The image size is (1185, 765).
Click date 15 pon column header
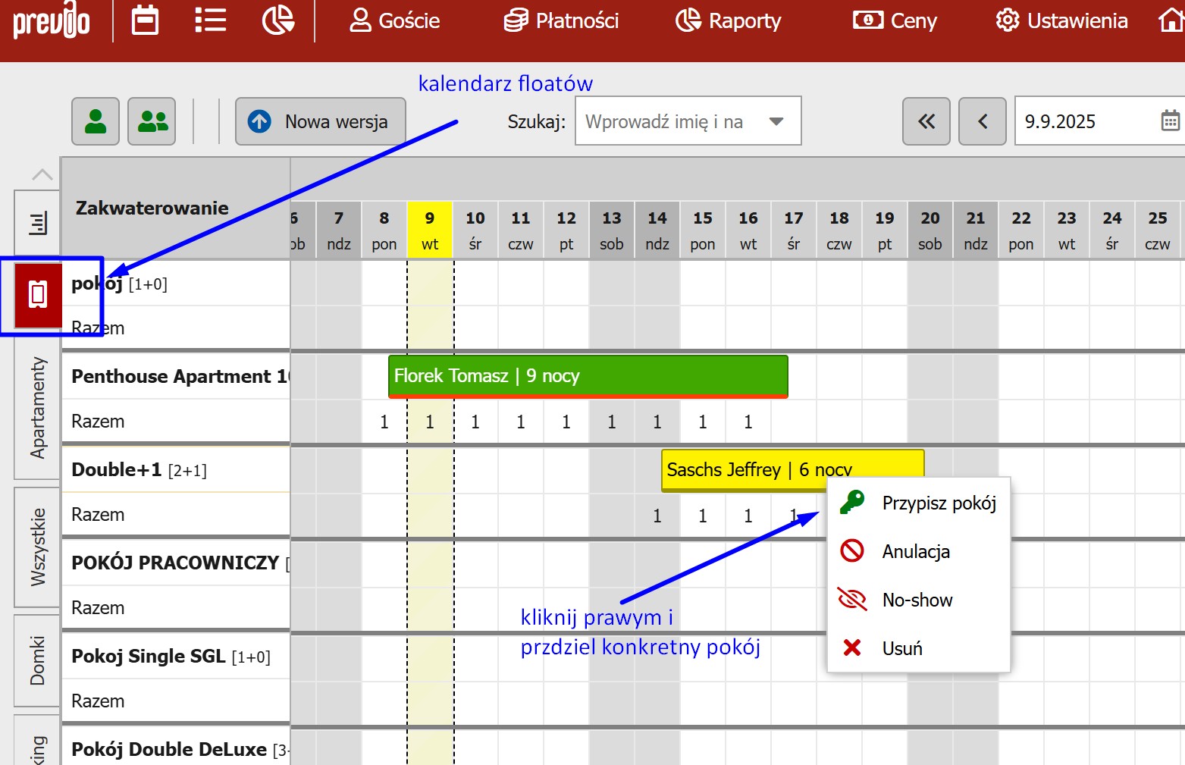[x=703, y=230]
